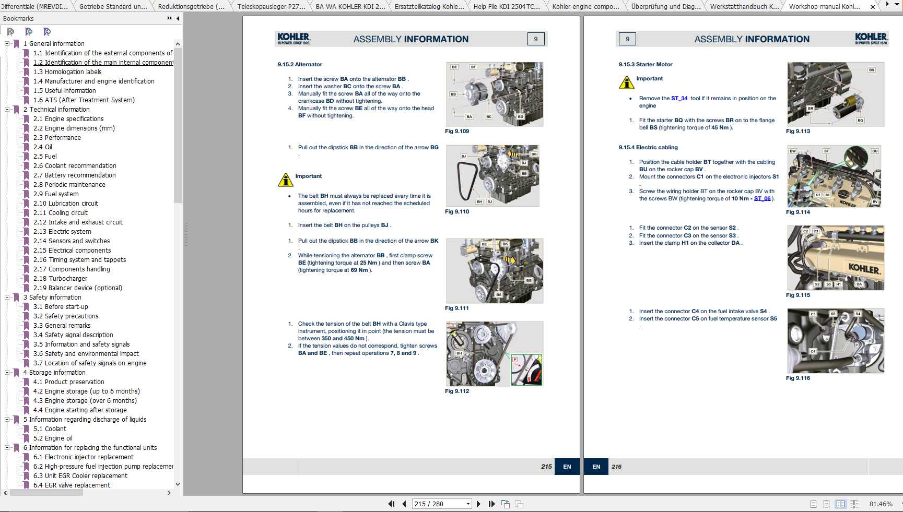Open the page number dropdown
This screenshot has height=512, width=903.
pyautogui.click(x=468, y=504)
